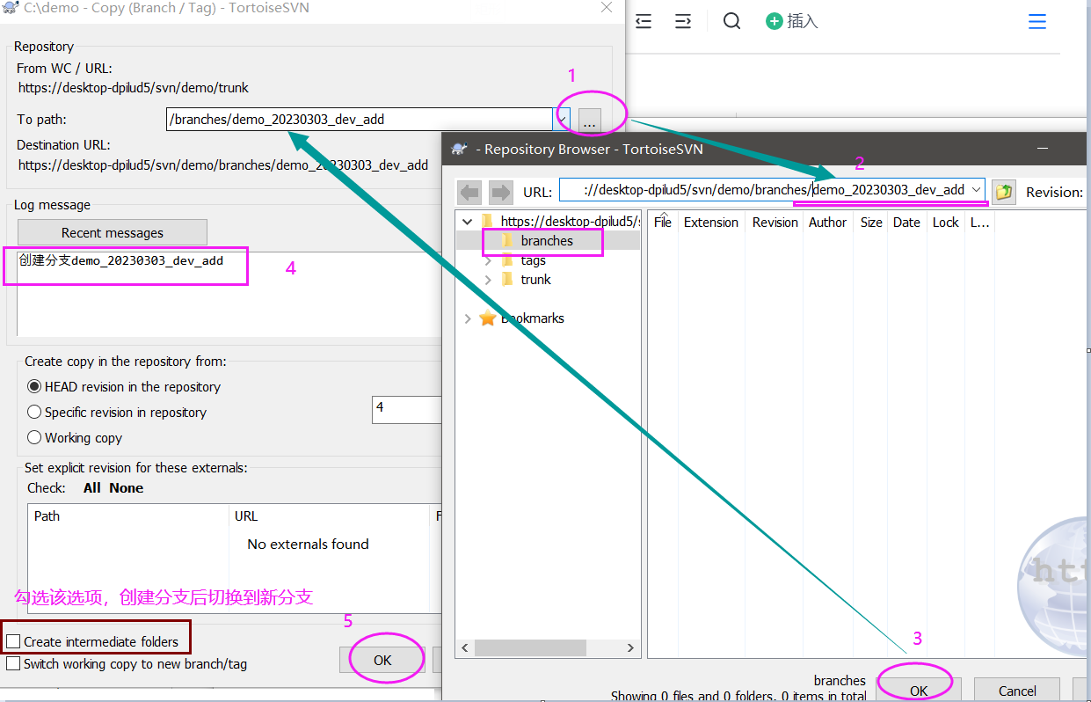Viewport: 1091px width, 702px height.
Task: Click the 'No externals found' text
Action: 308,545
